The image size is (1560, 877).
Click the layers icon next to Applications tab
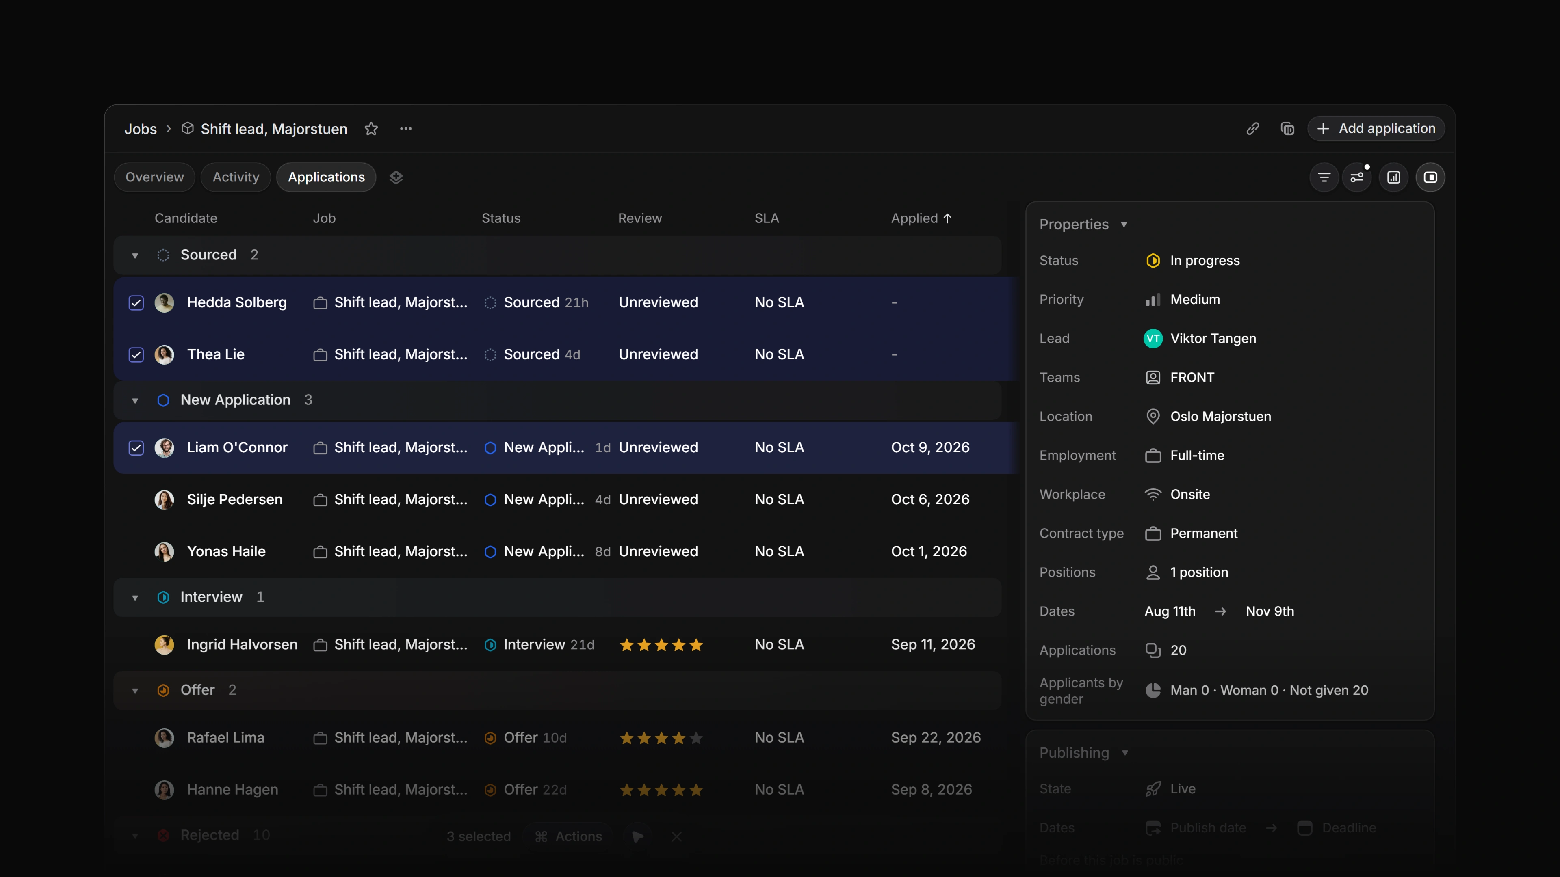click(396, 177)
